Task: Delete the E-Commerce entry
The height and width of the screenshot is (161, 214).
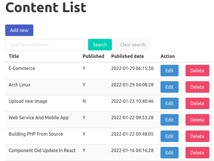Action: (197, 71)
